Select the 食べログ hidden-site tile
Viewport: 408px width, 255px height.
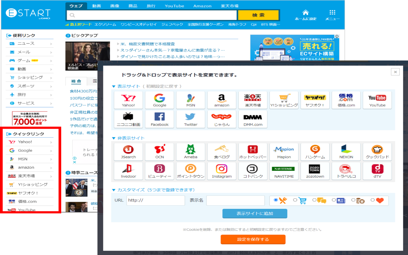pos(222,152)
